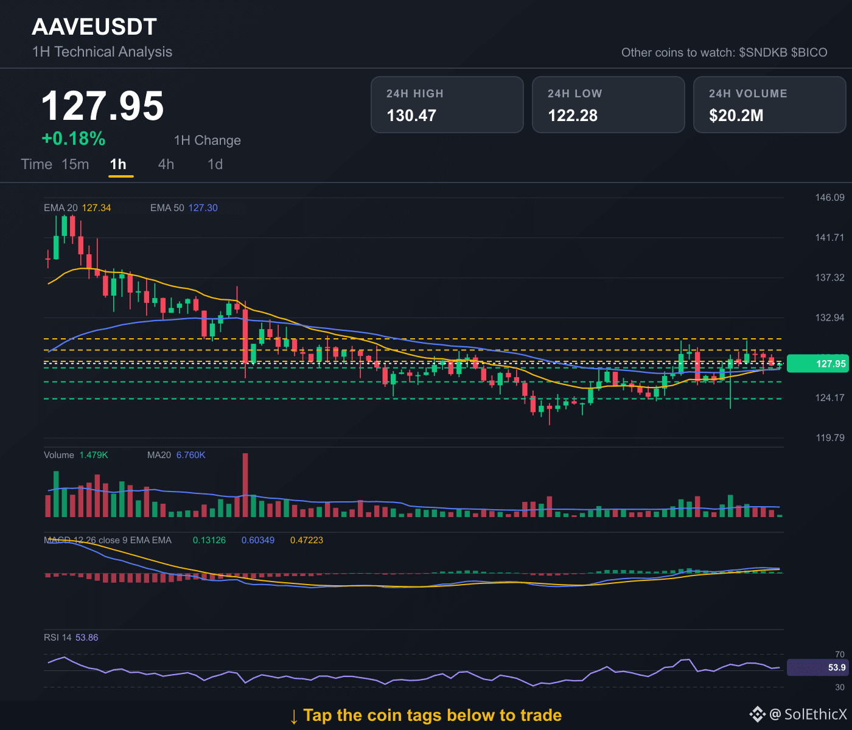Click the 119.79 price axis label
The image size is (852, 730).
tap(830, 437)
